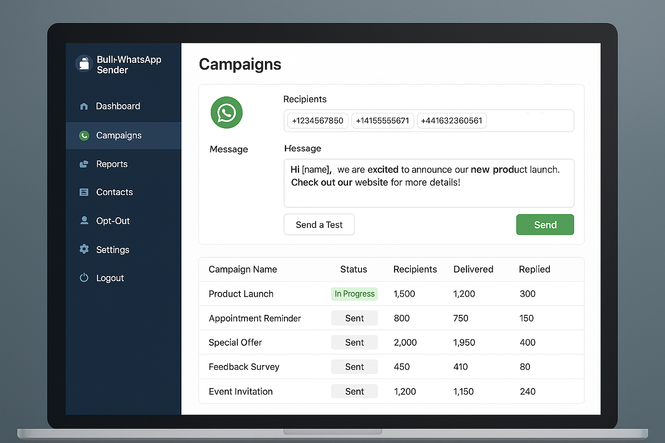Image resolution: width=665 pixels, height=443 pixels.
Task: Click recipients value 1,500
Action: tap(404, 294)
